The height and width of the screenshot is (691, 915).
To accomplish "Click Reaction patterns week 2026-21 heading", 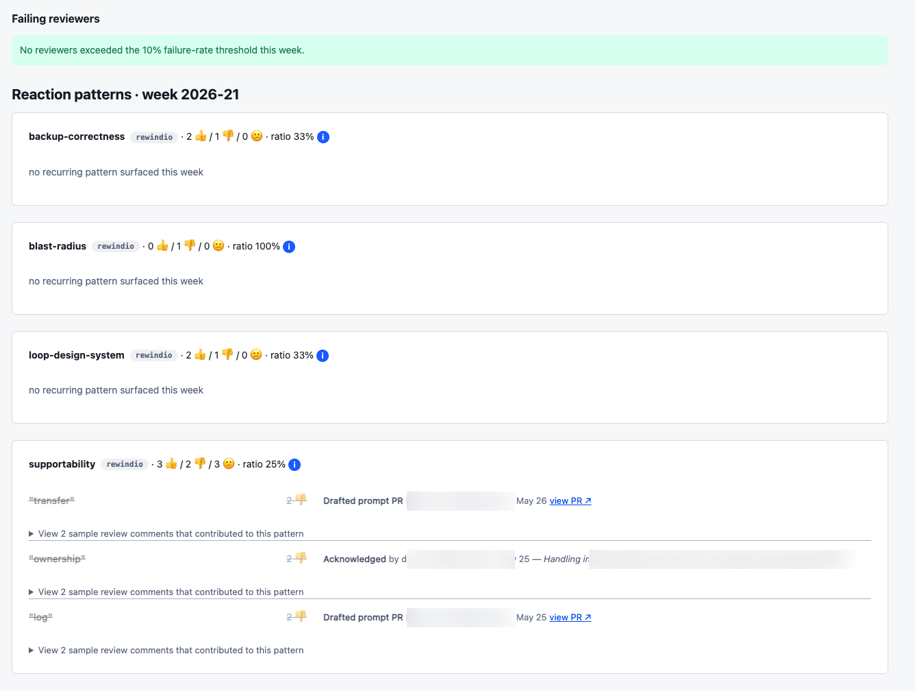I will pyautogui.click(x=125, y=95).
